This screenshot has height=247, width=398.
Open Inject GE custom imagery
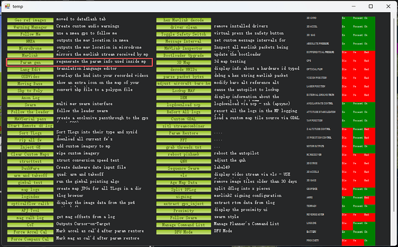tap(30, 147)
